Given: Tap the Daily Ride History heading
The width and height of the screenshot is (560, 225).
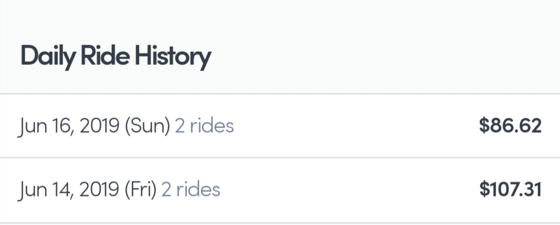Looking at the screenshot, I should [116, 56].
